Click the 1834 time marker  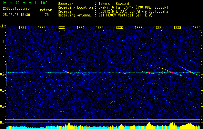(80, 27)
